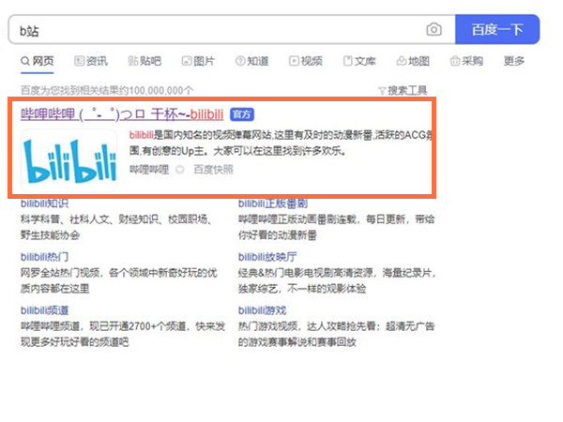Open the 贴吧 tab
This screenshot has height=422, width=563.
tap(145, 61)
